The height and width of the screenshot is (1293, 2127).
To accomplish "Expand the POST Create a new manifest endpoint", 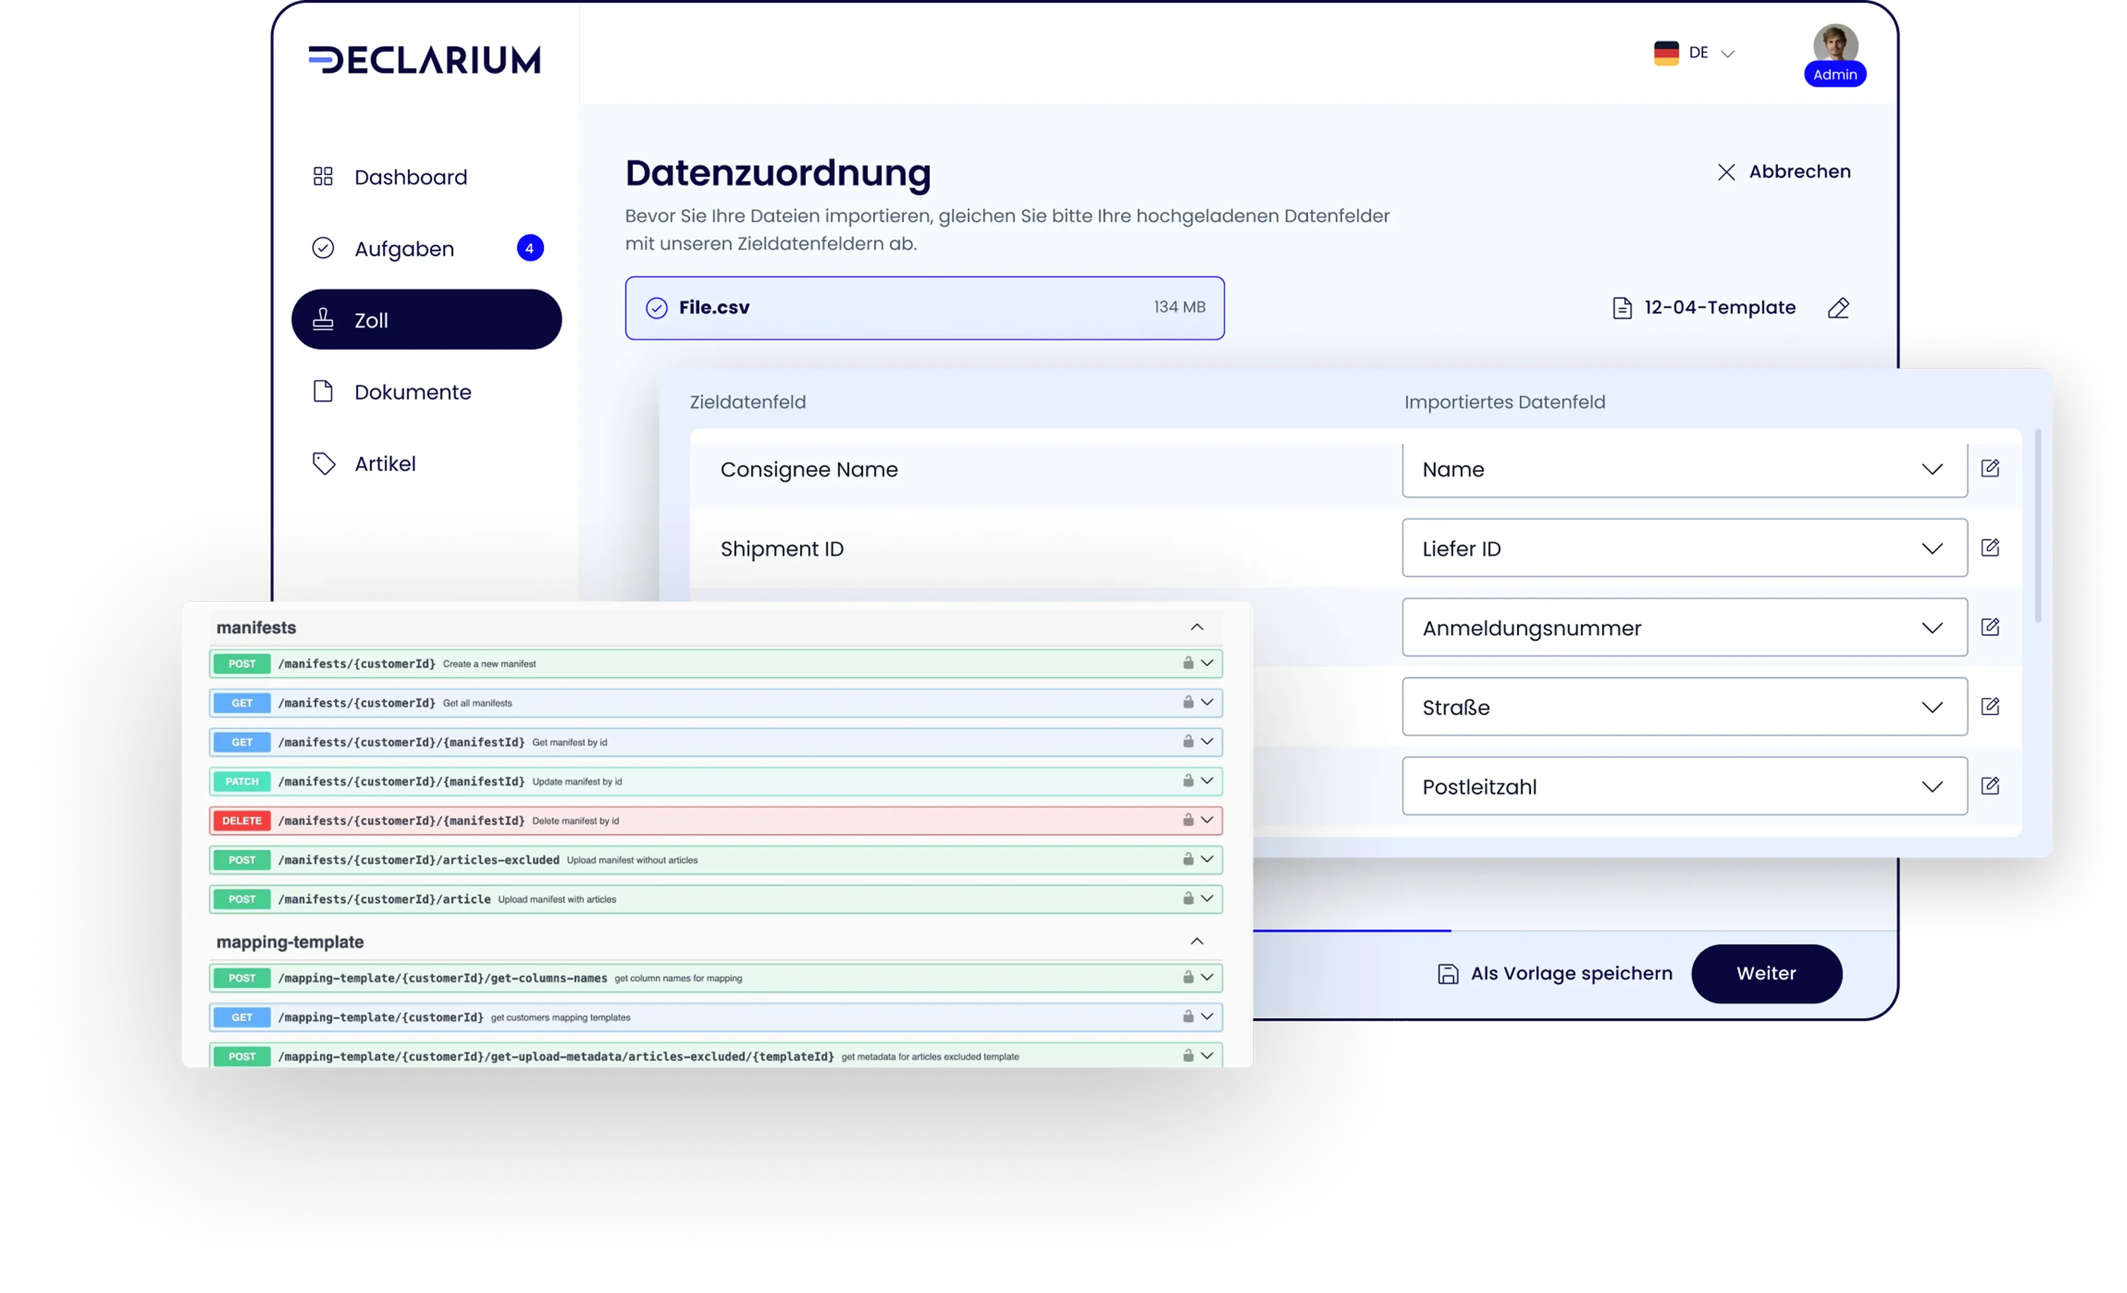I will pyautogui.click(x=1207, y=663).
